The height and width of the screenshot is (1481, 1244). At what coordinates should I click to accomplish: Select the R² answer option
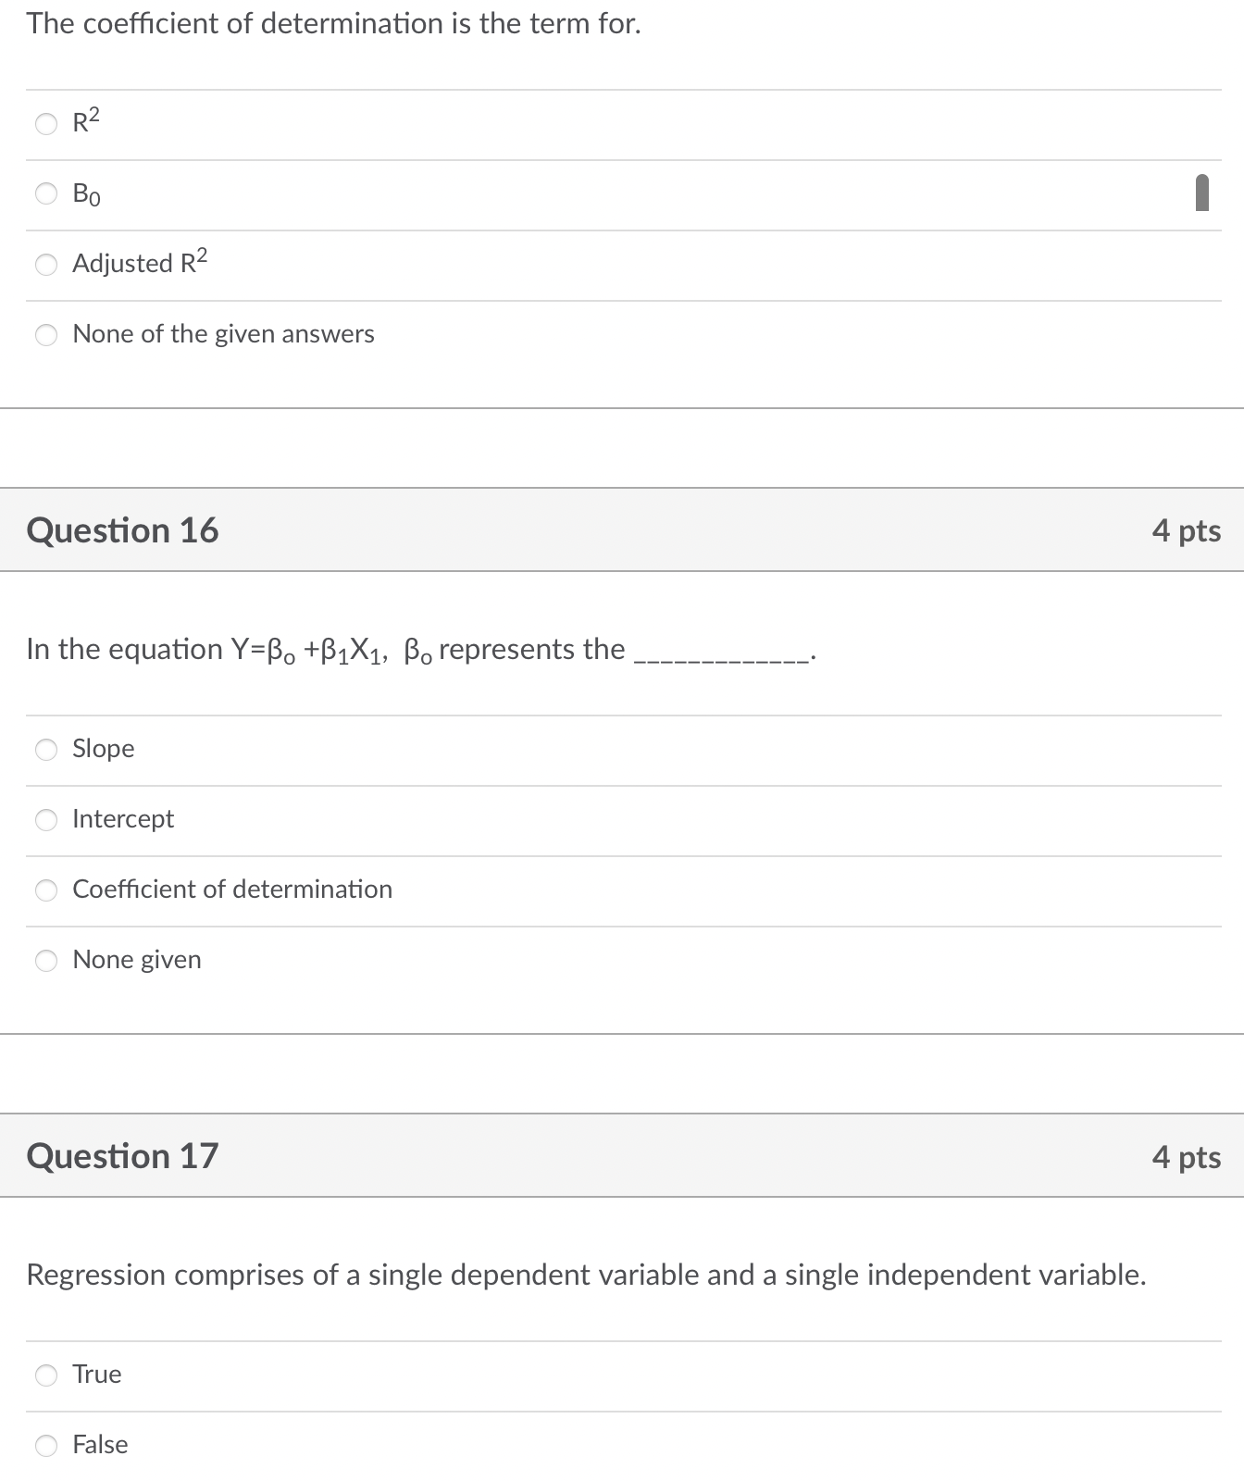[45, 125]
